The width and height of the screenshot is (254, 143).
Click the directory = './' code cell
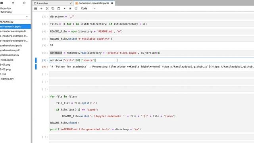pos(152,17)
